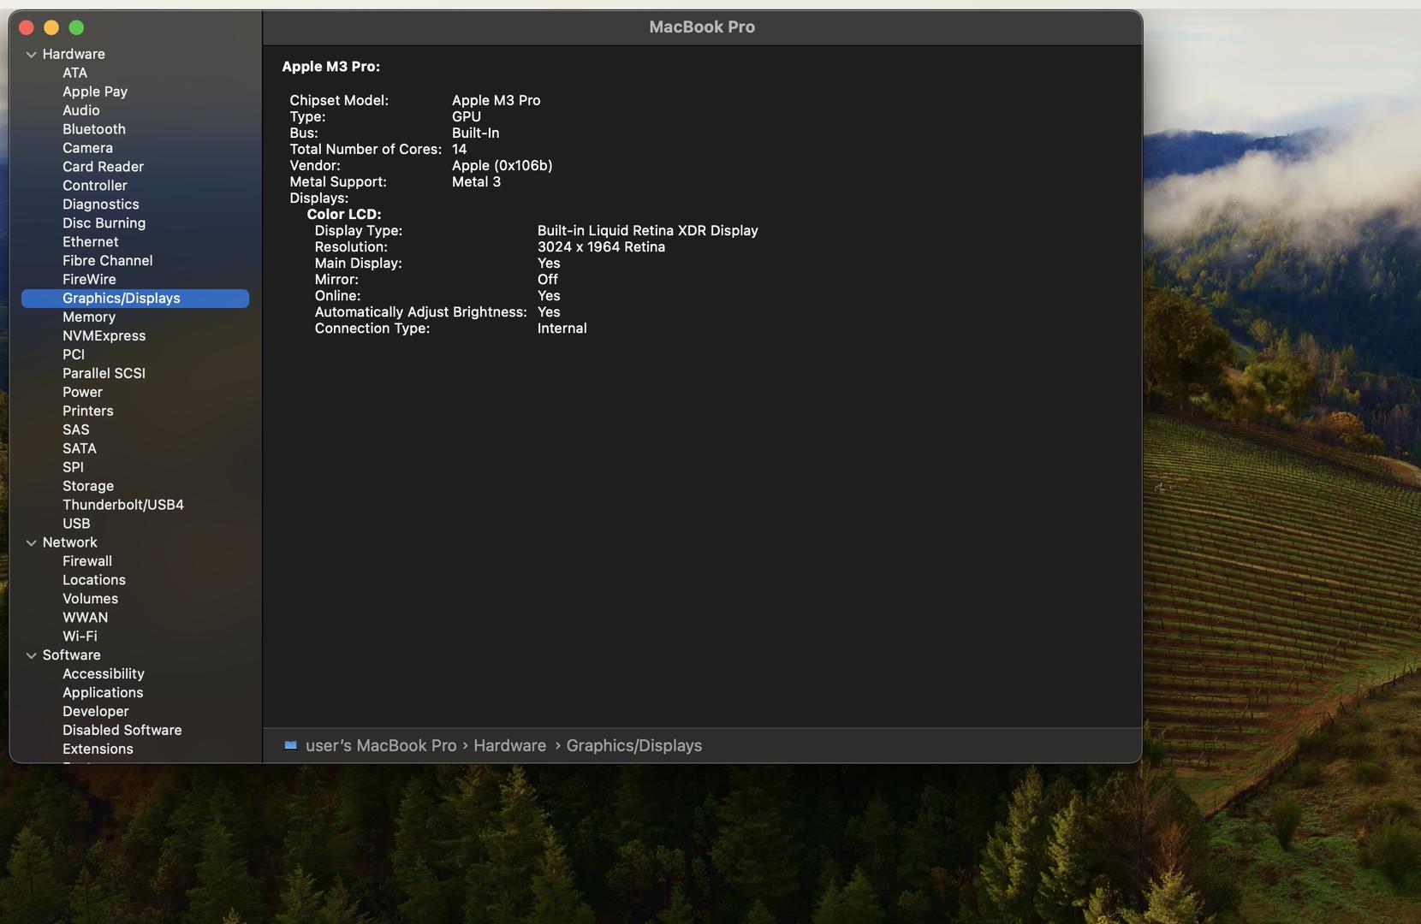The image size is (1421, 924).
Task: Click "user's MacBook Pro" in path bar
Action: (381, 746)
